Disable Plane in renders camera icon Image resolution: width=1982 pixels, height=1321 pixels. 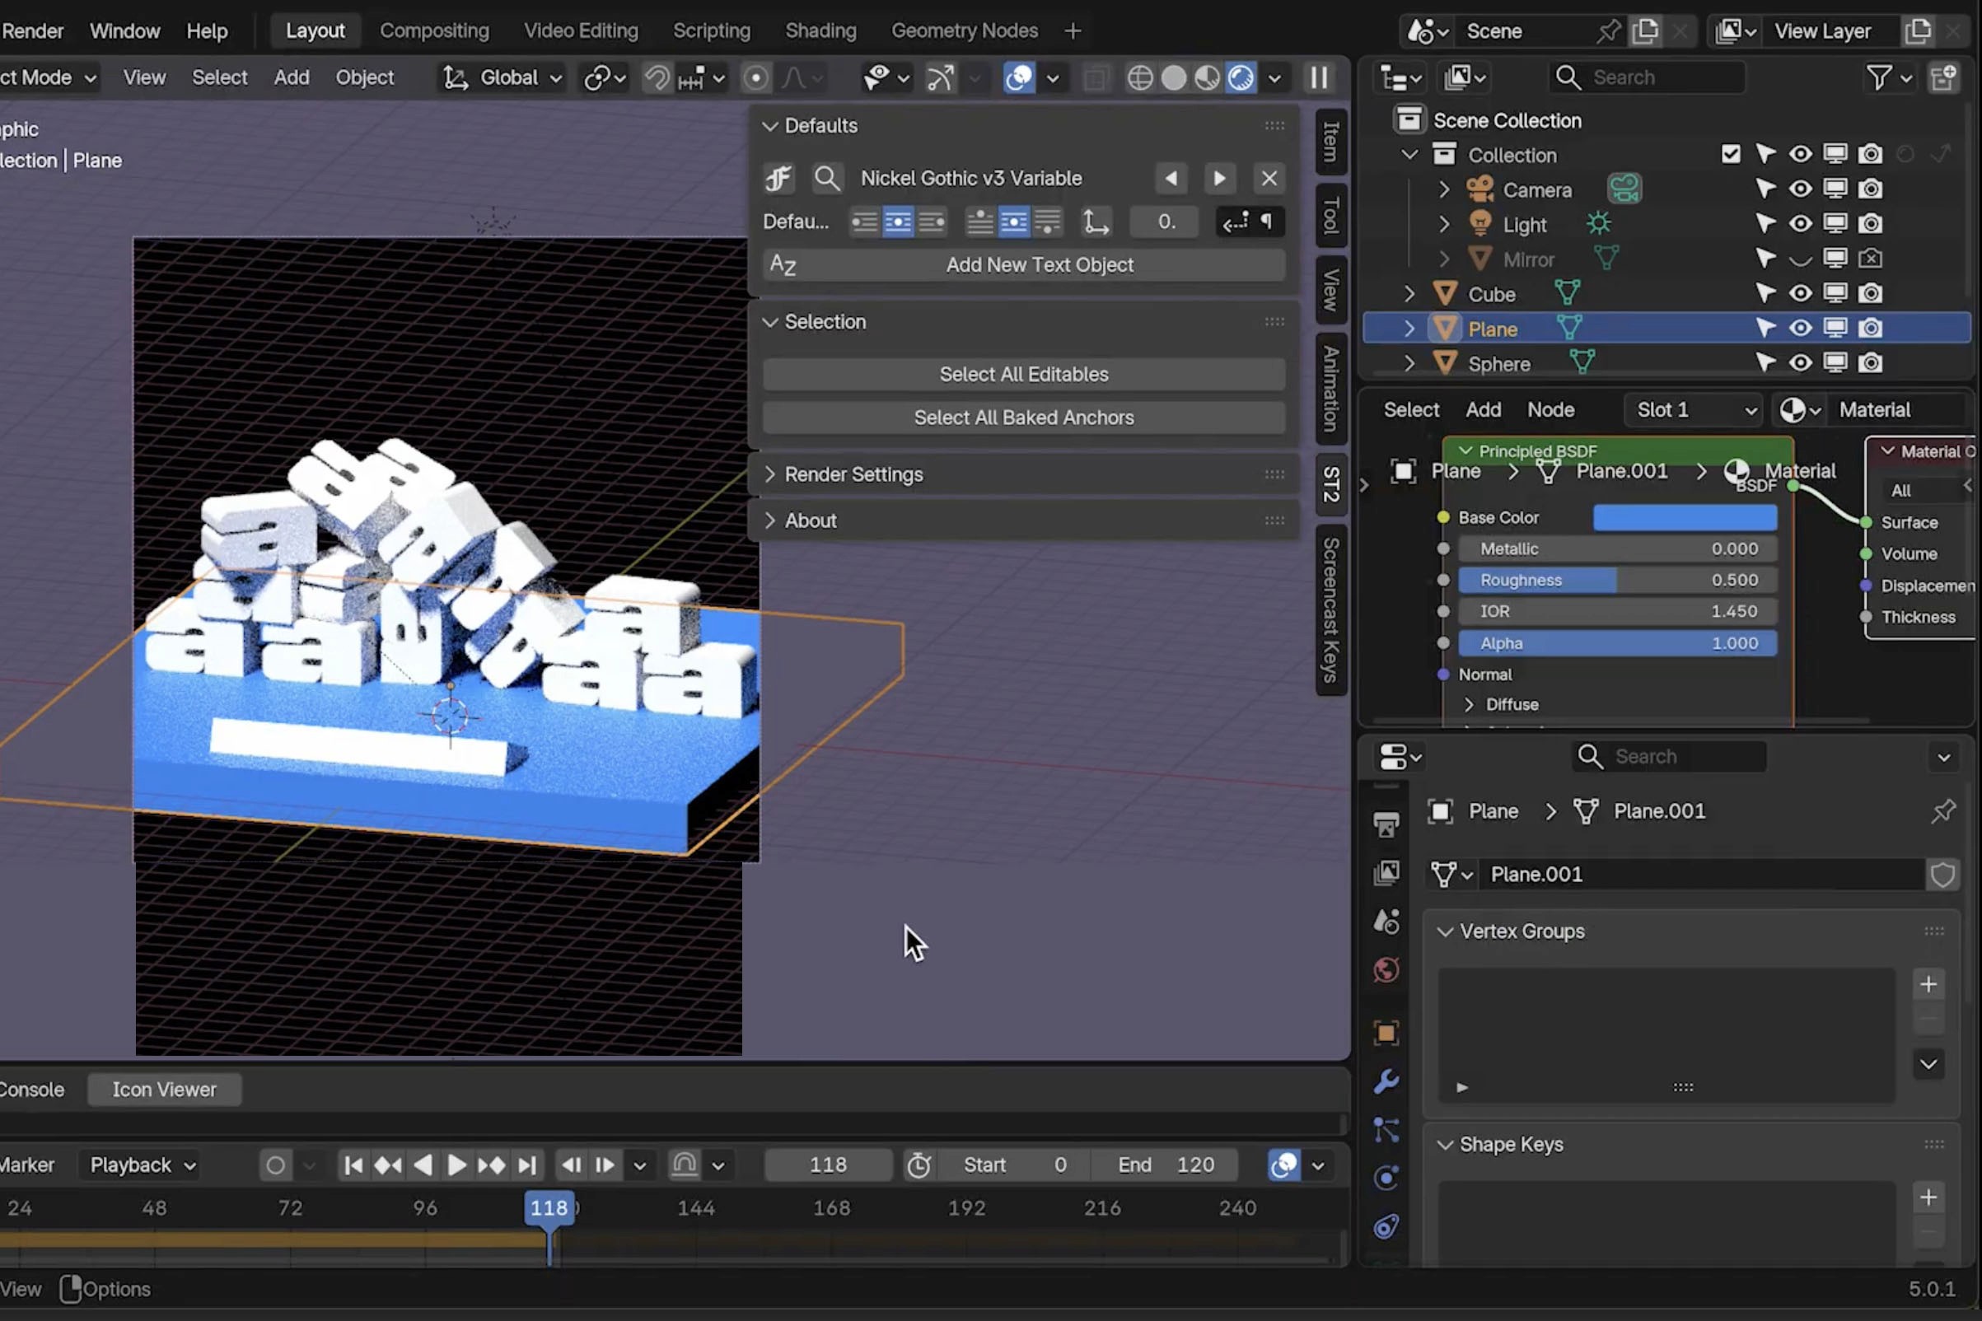1870,328
